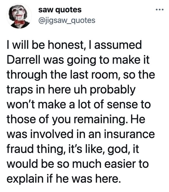Click the line 'won't make a lot of sense to'
Image resolution: width=169 pixels, height=192 pixels.
click(78, 104)
